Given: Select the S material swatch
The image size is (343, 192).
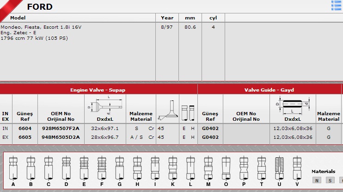Looking at the screenshot, I should tap(330, 180).
